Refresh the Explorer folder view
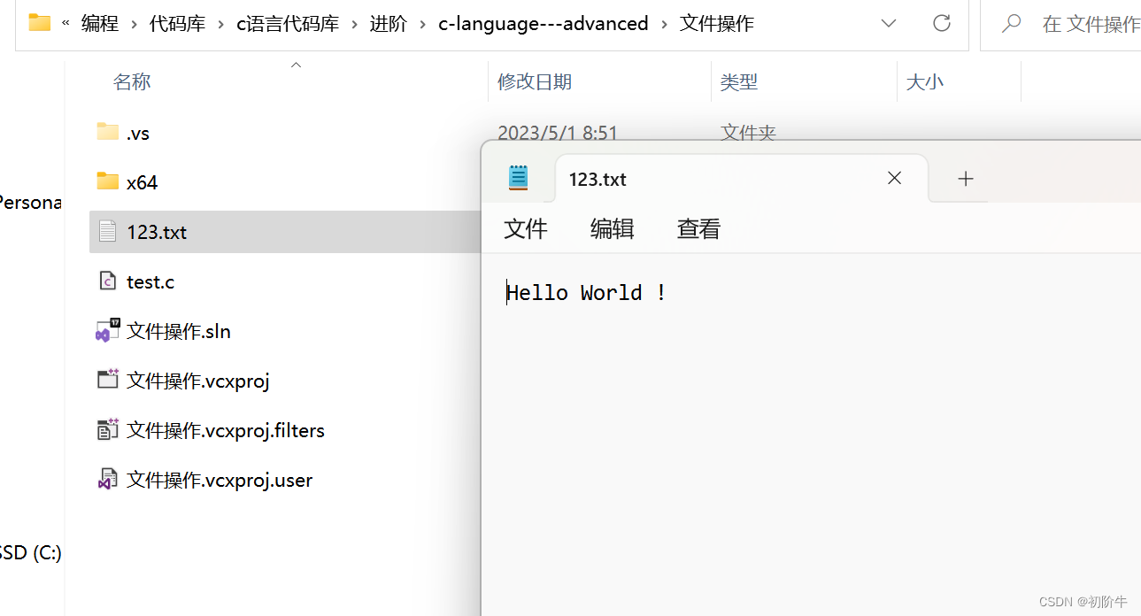 [942, 23]
